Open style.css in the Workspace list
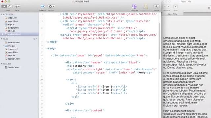 pyautogui.click(x=12, y=31)
